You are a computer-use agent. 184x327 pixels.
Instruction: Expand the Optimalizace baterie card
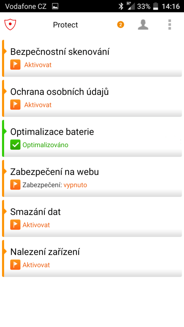[92, 138]
